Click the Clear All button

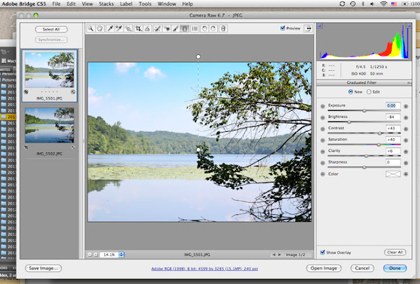pos(395,252)
